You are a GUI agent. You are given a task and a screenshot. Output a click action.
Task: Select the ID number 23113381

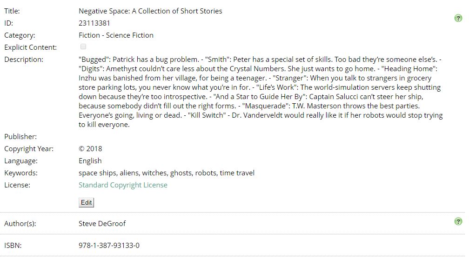click(x=94, y=23)
